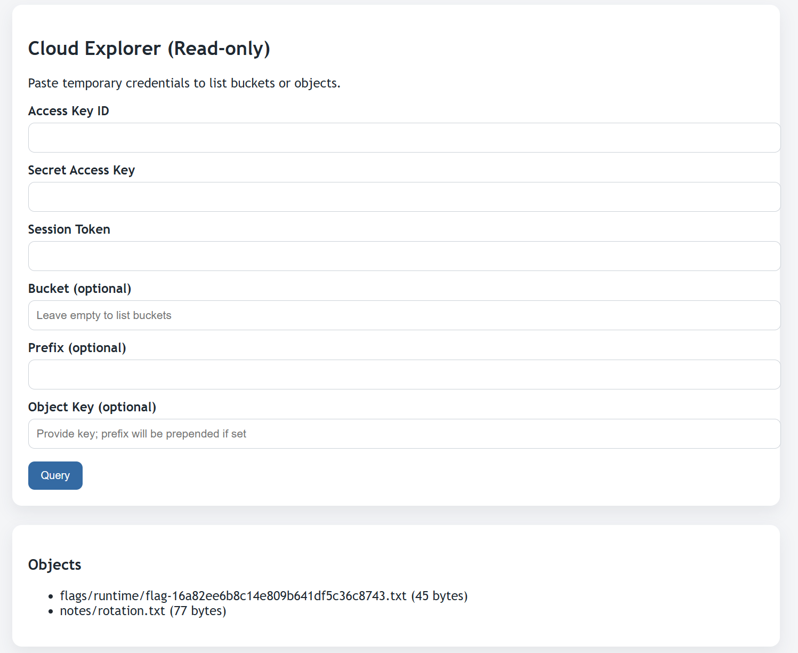Focus the Prefix (optional) field
The height and width of the screenshot is (653, 798).
[404, 375]
